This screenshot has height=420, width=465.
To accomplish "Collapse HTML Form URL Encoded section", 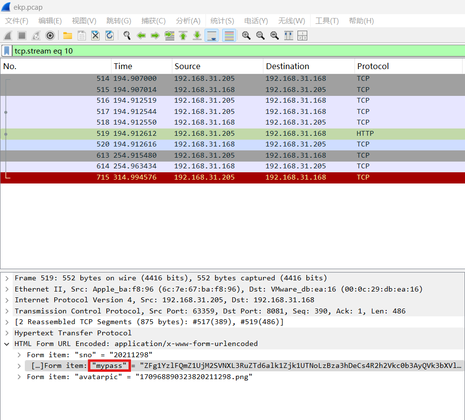I will pyautogui.click(x=7, y=344).
